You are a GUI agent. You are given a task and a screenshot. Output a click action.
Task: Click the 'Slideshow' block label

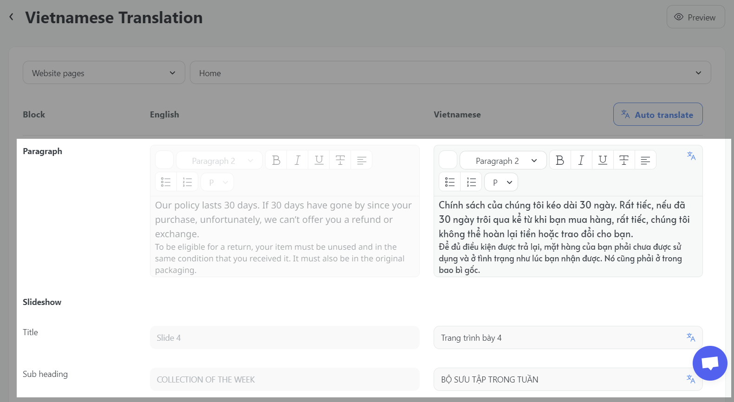42,302
